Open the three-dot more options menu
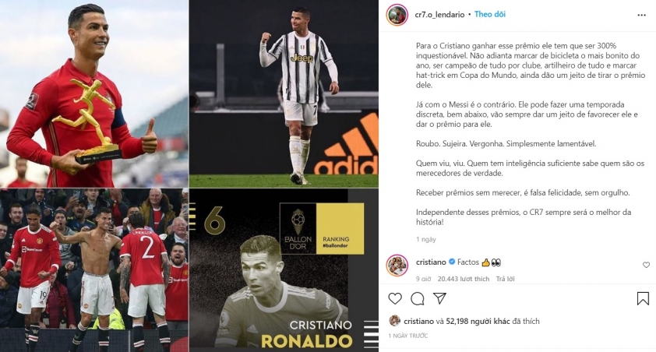 [x=641, y=15]
